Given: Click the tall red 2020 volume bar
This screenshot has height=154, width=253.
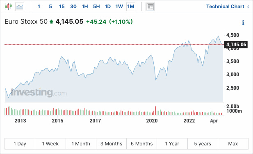Looking at the screenshot, I should (x=155, y=111).
